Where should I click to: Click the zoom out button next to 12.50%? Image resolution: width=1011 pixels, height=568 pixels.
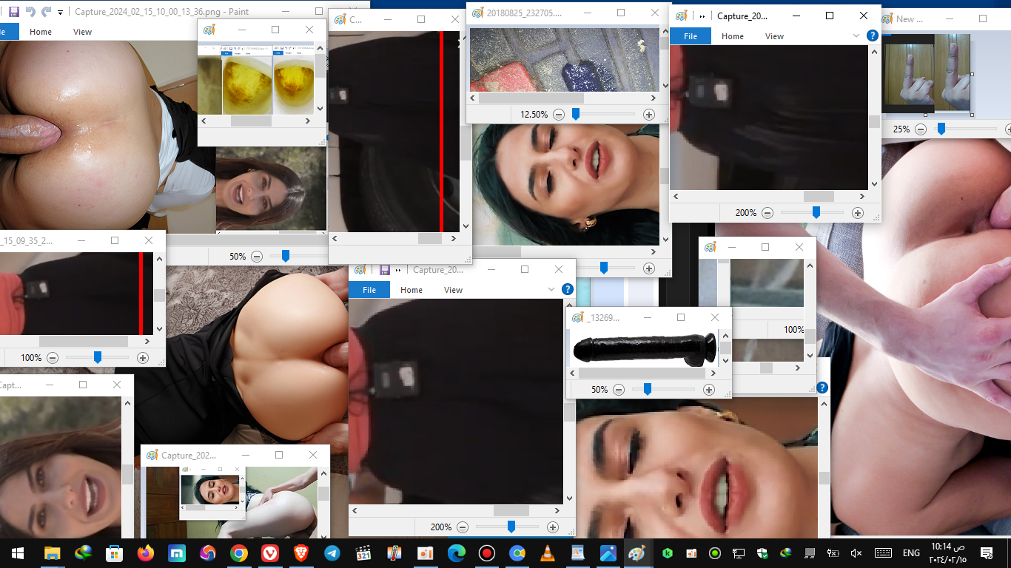(559, 115)
